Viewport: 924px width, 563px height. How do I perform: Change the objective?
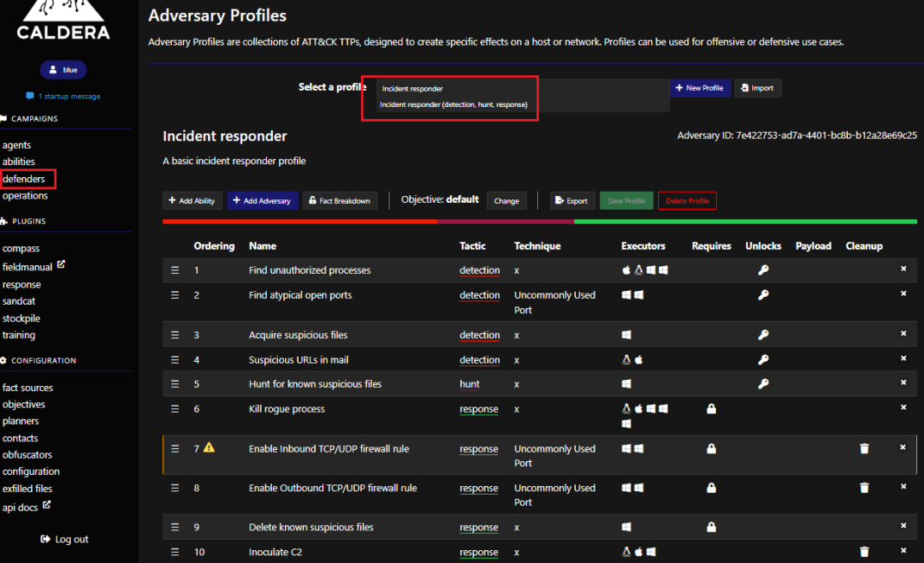tap(506, 200)
